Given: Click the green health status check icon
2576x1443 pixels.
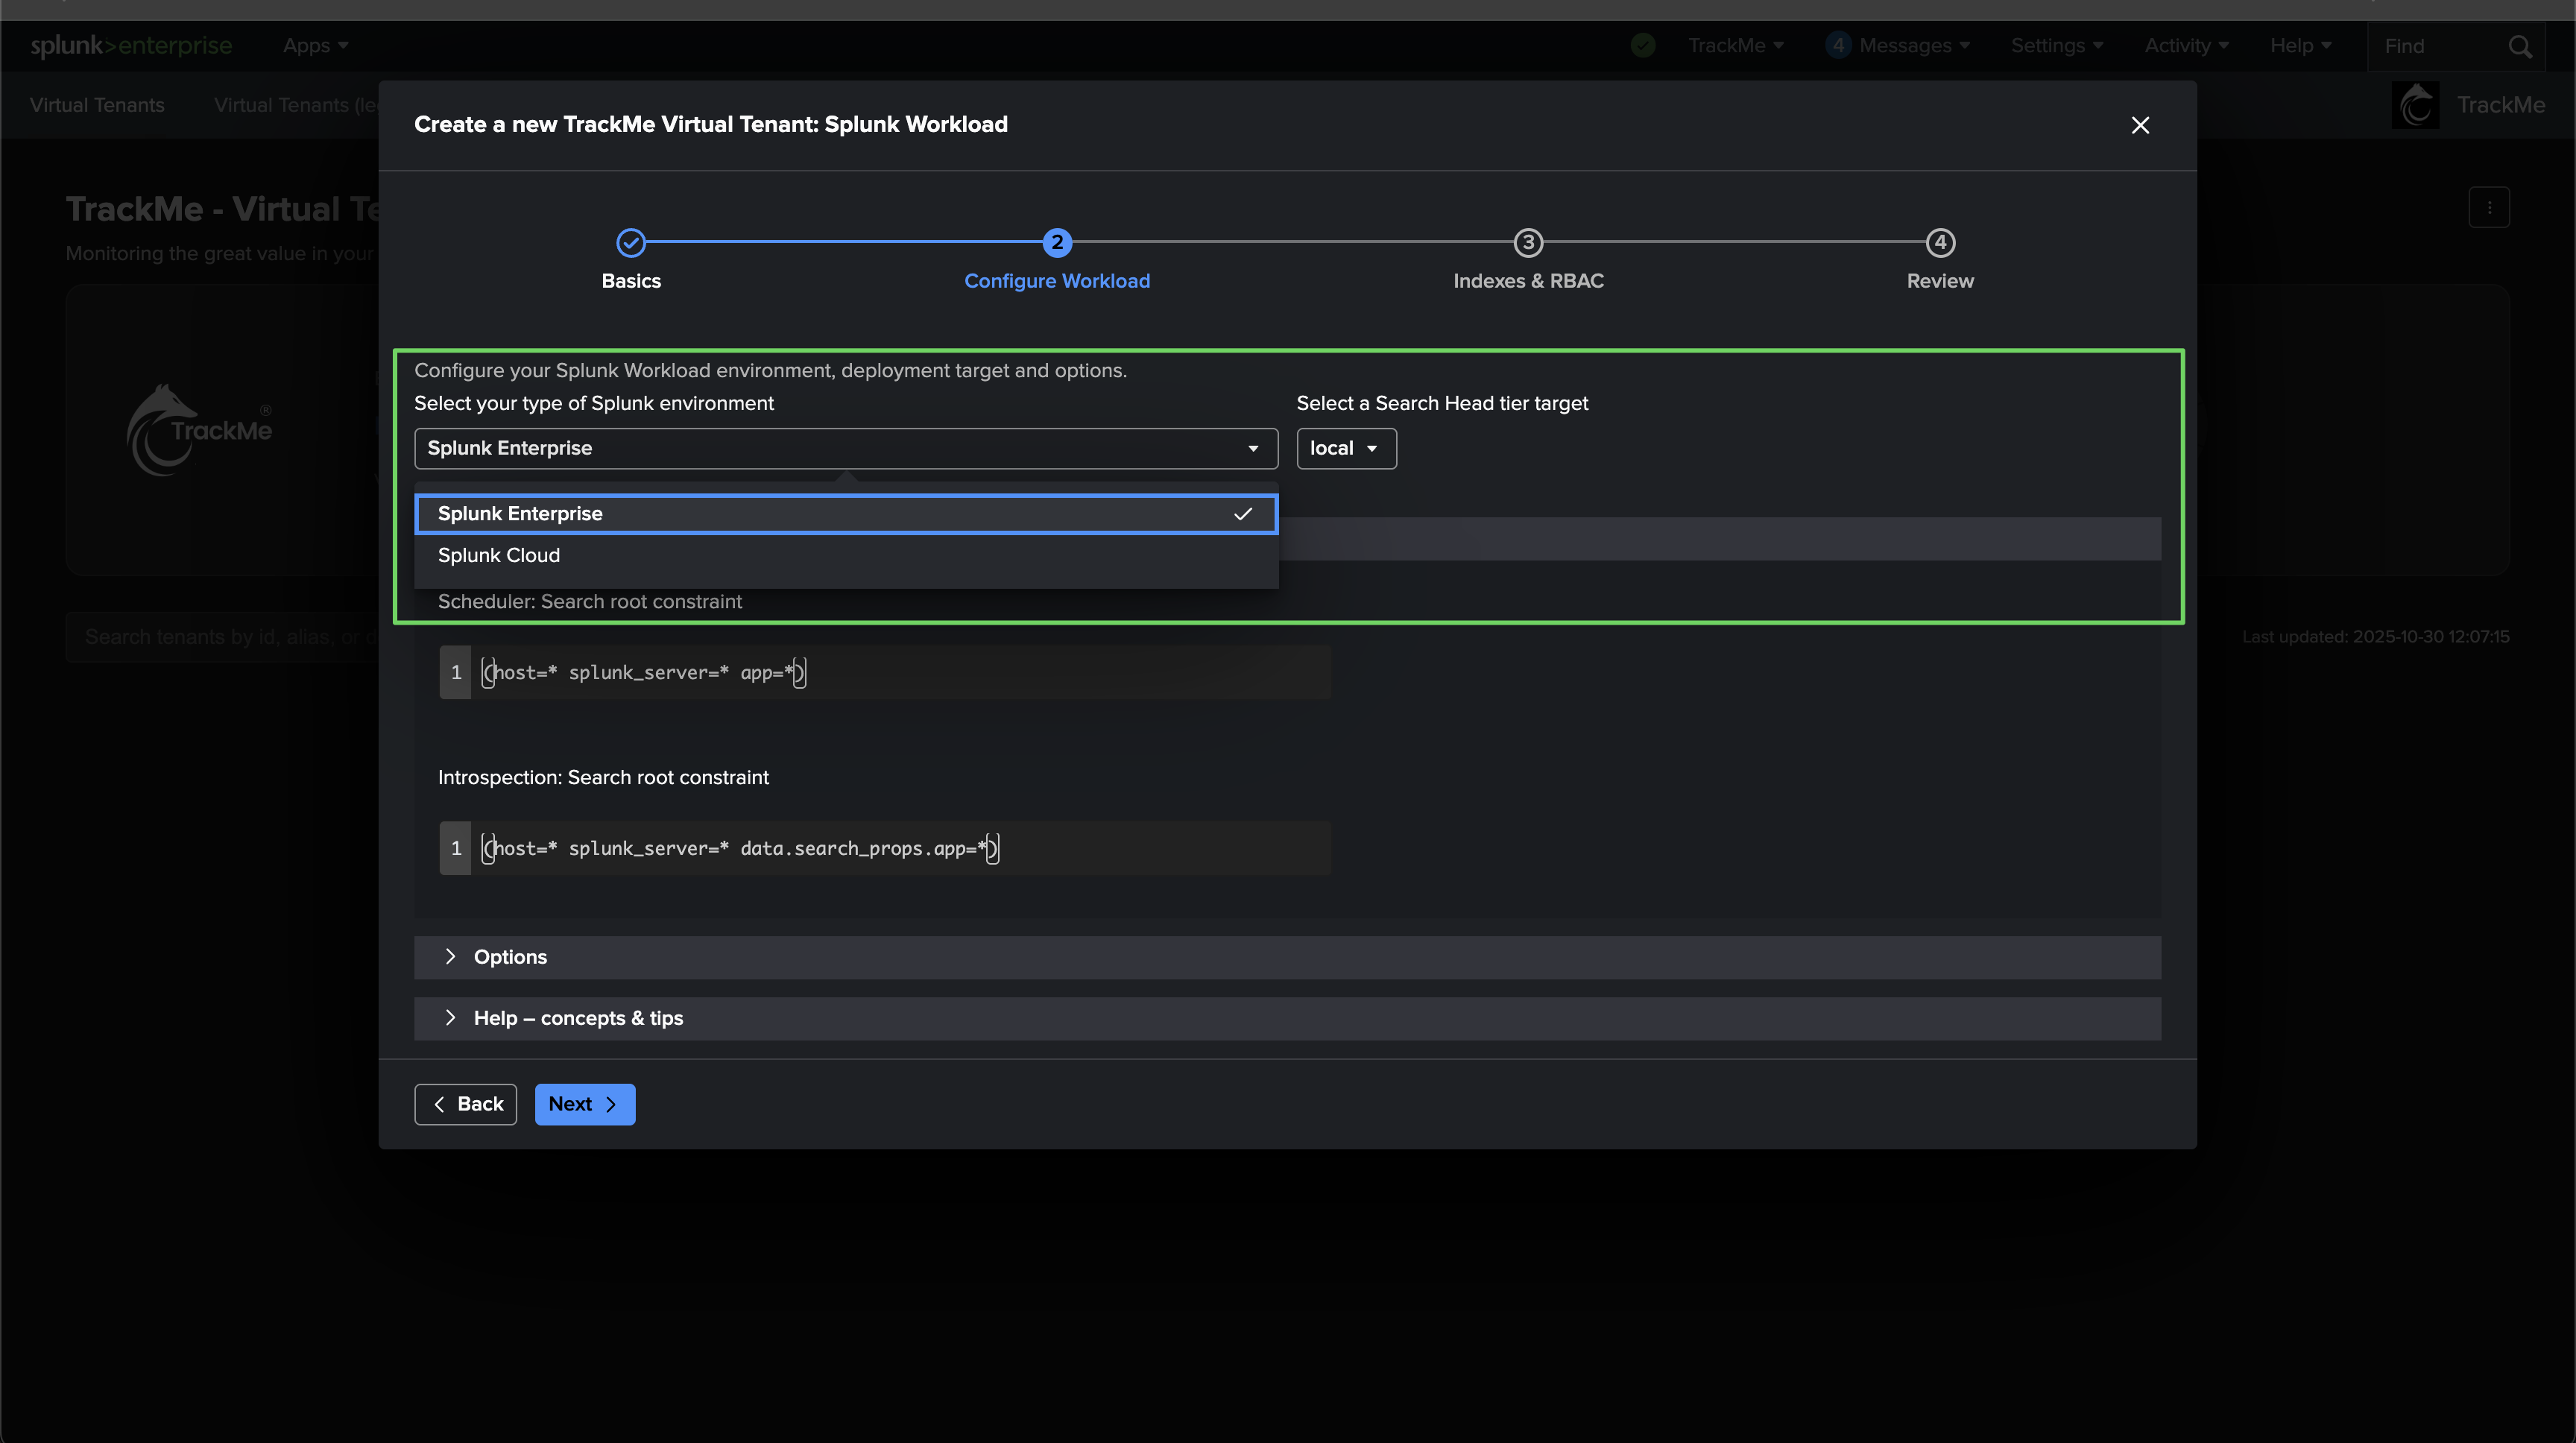Looking at the screenshot, I should 1643,45.
